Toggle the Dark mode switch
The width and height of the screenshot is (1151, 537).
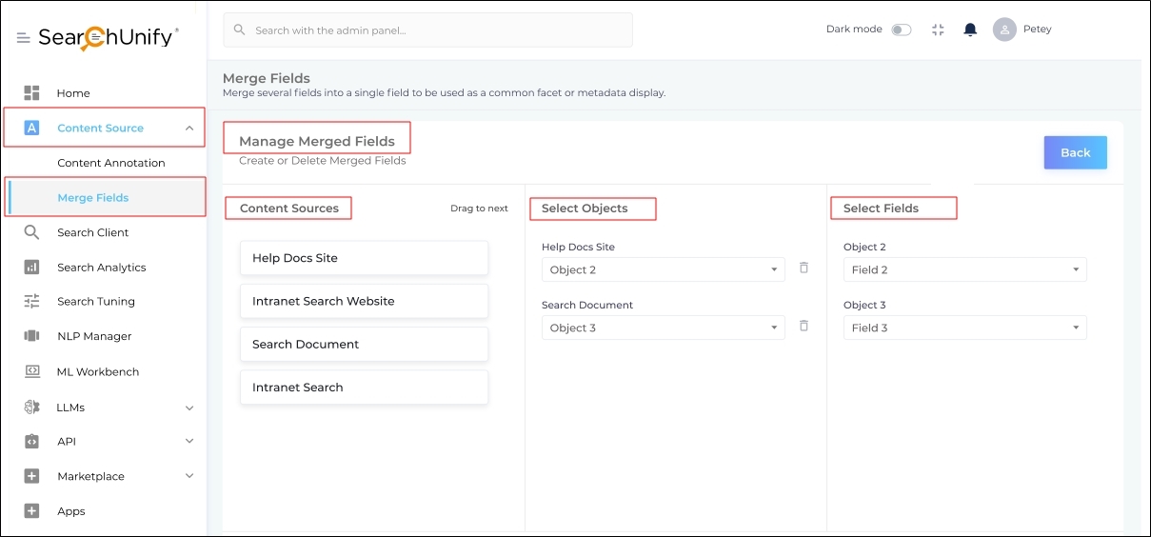click(901, 30)
